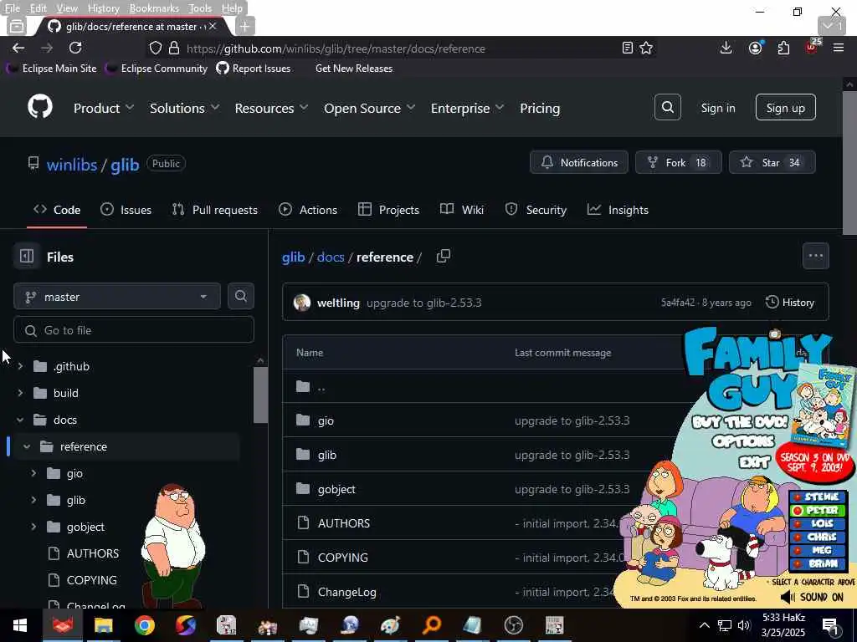Click the Fork 18 button
Viewport: 857px width, 642px height.
678,162
